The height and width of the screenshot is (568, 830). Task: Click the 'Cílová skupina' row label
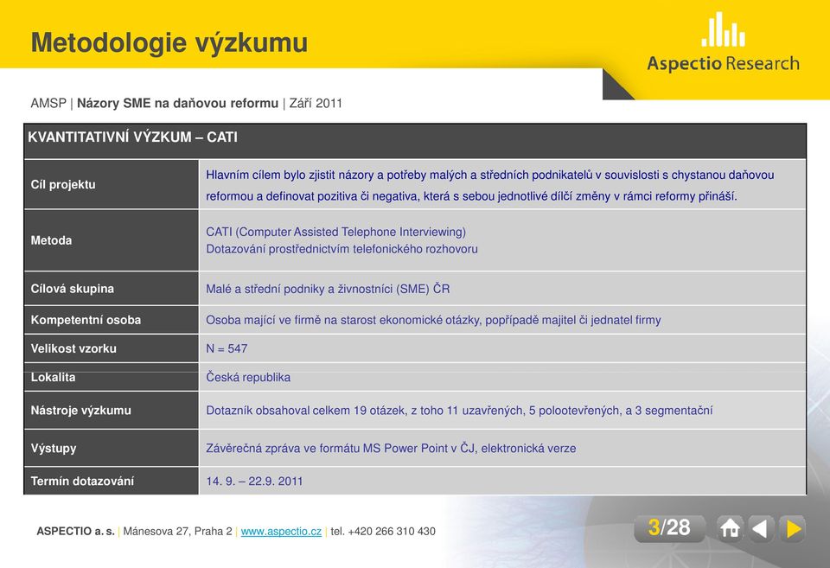(x=72, y=289)
